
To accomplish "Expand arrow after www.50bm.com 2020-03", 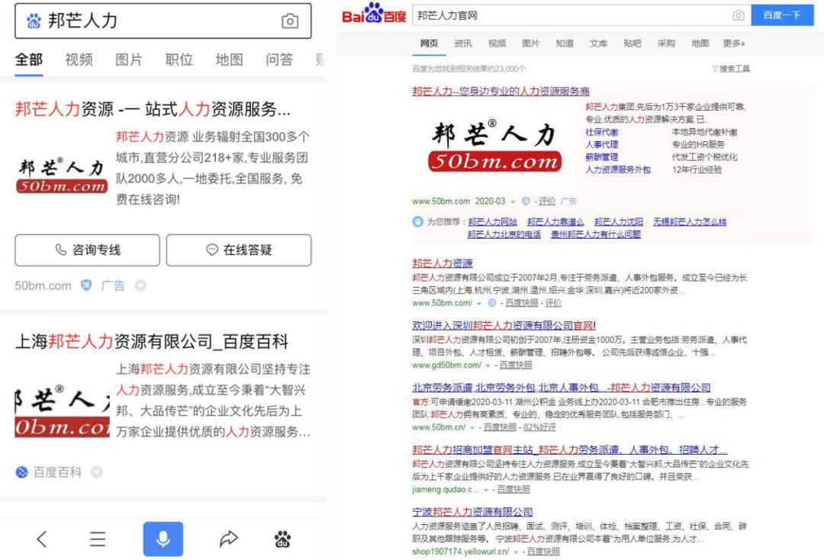I will [513, 201].
